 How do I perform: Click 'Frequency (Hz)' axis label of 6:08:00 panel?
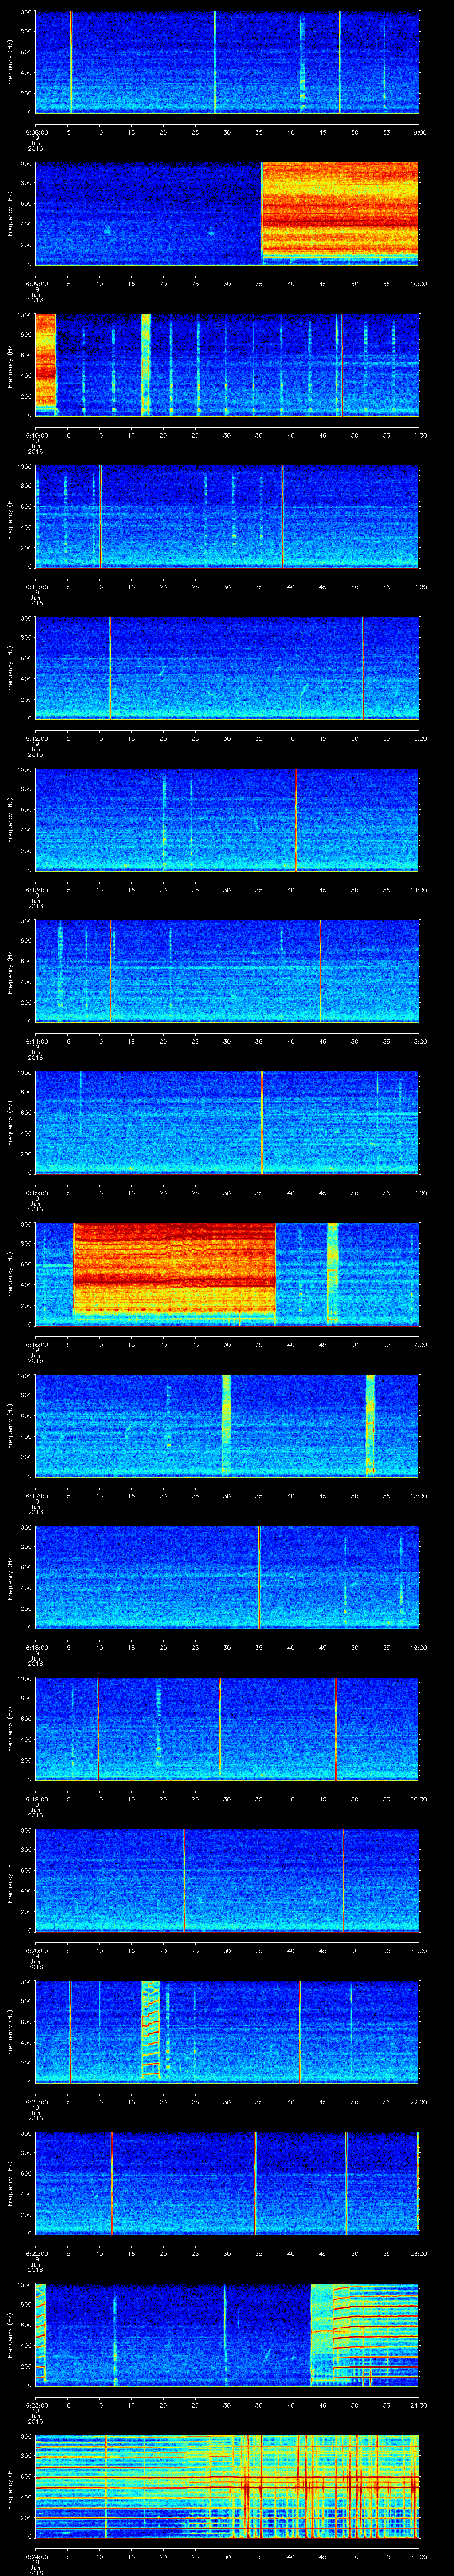(x=10, y=62)
